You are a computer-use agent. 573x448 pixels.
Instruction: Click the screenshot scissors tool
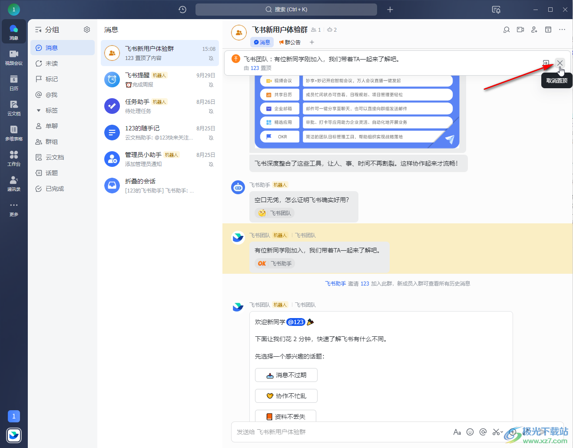coord(496,432)
